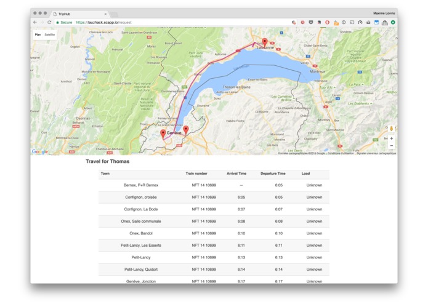The width and height of the screenshot is (428, 304).
Task: Click arrival time 6:14 in Quidort row
Action: (x=241, y=269)
